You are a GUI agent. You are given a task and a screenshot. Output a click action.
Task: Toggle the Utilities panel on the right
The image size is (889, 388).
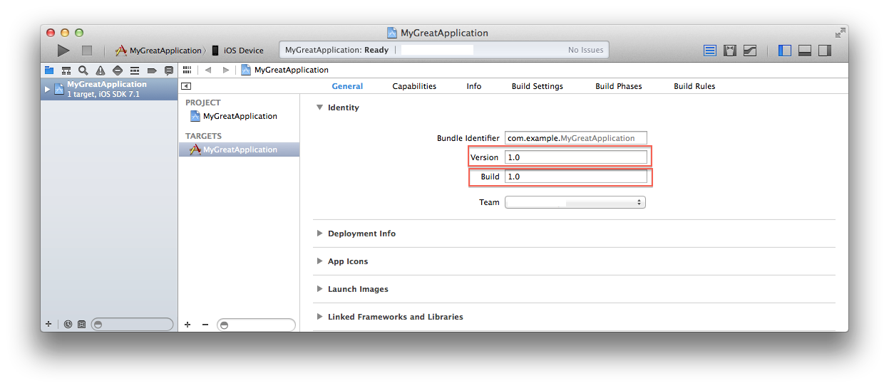click(825, 51)
